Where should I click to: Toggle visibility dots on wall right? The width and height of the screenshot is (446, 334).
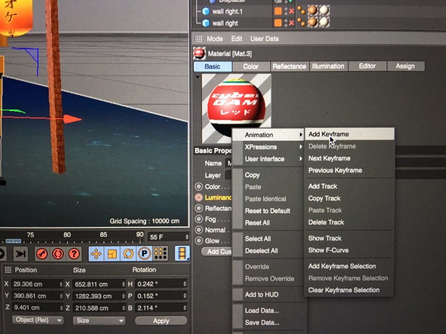286,23
